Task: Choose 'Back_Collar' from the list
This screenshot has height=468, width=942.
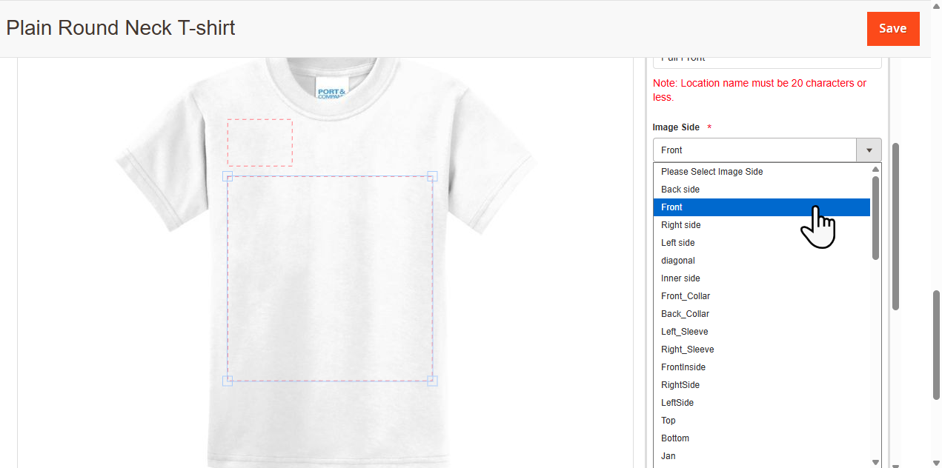Action: (x=685, y=314)
